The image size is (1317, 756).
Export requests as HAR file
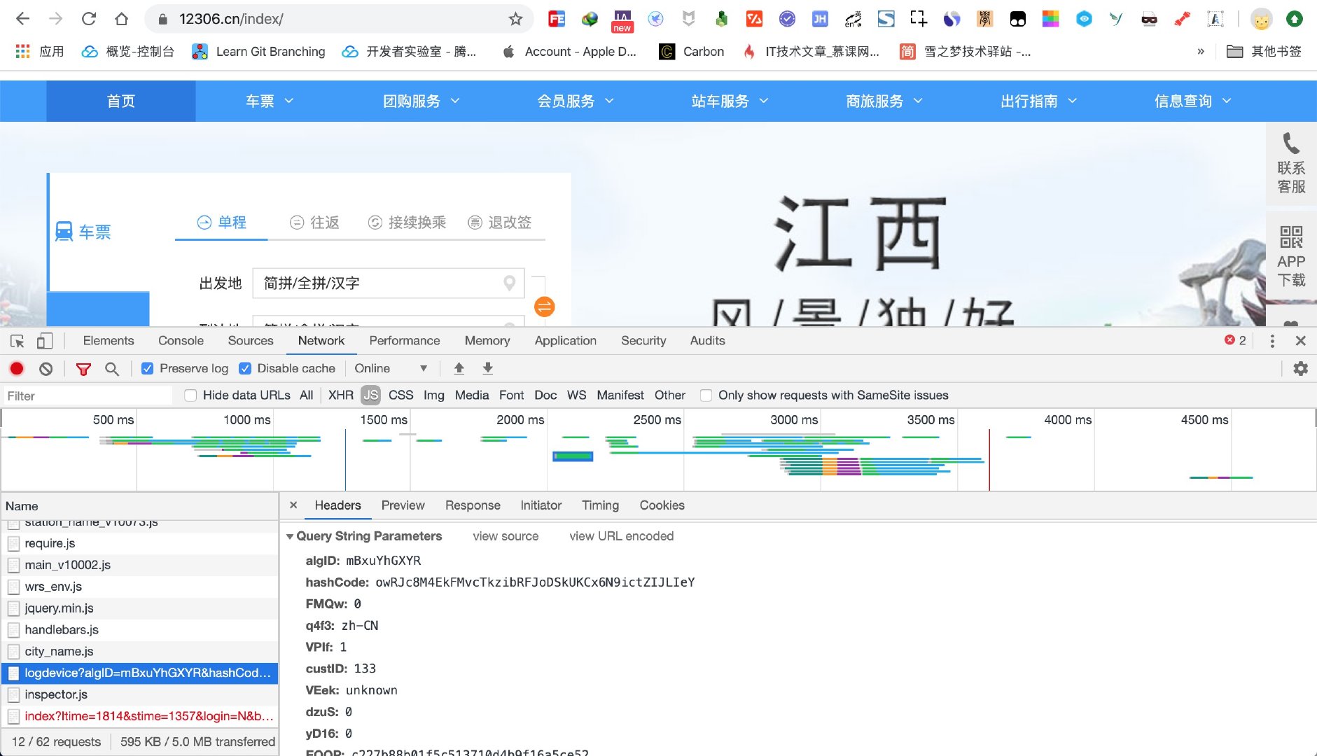coord(487,367)
